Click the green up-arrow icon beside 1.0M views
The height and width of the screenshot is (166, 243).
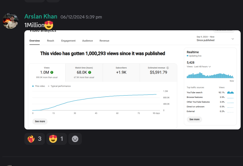click(x=52, y=72)
